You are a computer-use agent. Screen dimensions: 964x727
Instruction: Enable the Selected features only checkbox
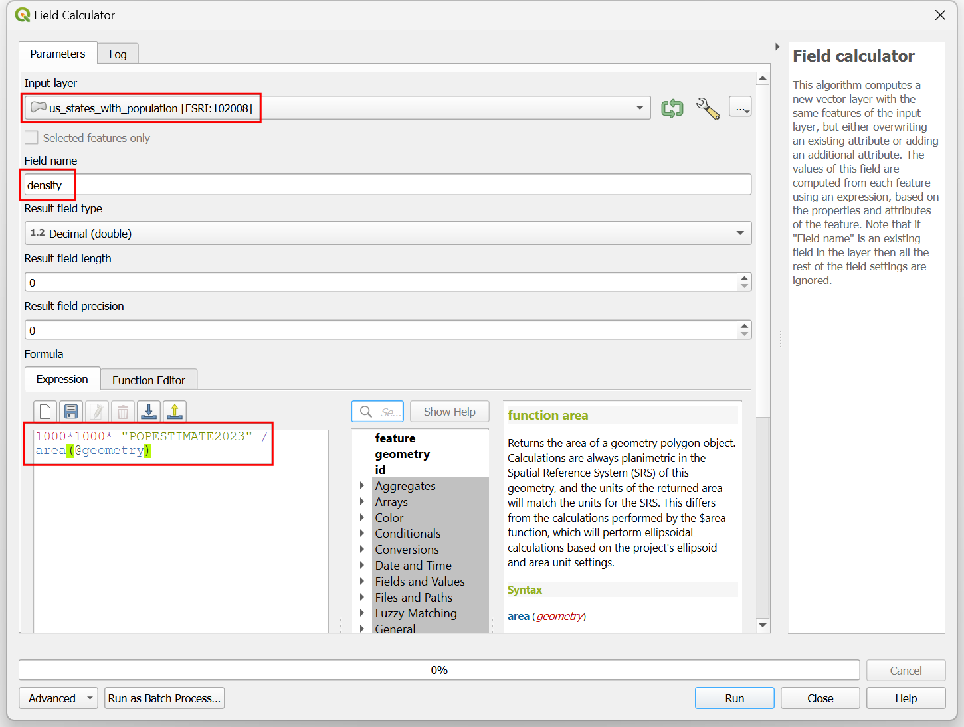click(x=31, y=138)
